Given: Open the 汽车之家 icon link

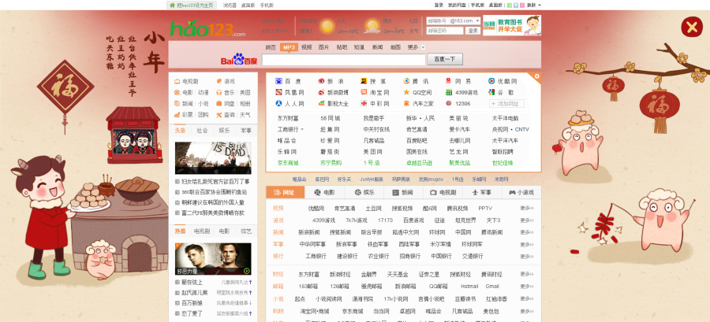Looking at the screenshot, I should click(406, 103).
